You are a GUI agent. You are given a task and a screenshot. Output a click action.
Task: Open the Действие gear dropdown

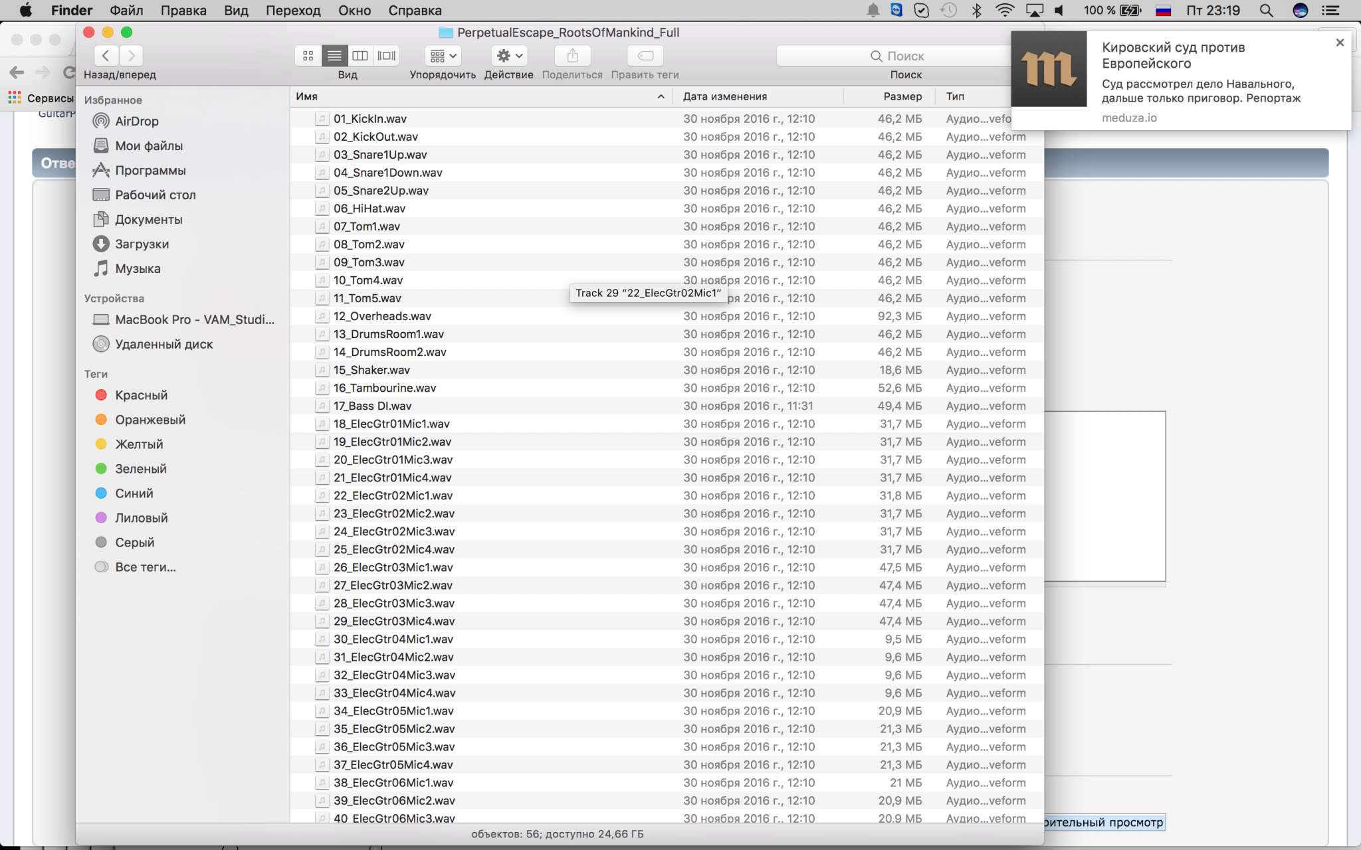509,56
